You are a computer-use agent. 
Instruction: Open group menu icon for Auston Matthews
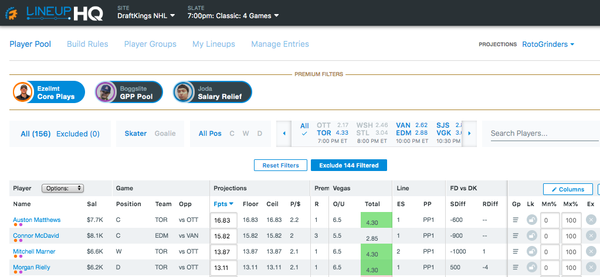[516, 220]
